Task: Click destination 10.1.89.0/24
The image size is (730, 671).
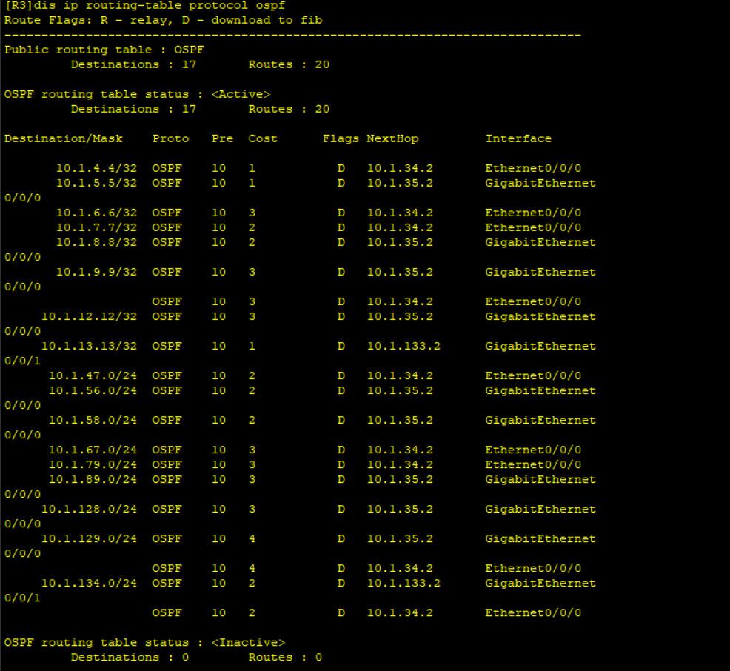Action: click(93, 480)
